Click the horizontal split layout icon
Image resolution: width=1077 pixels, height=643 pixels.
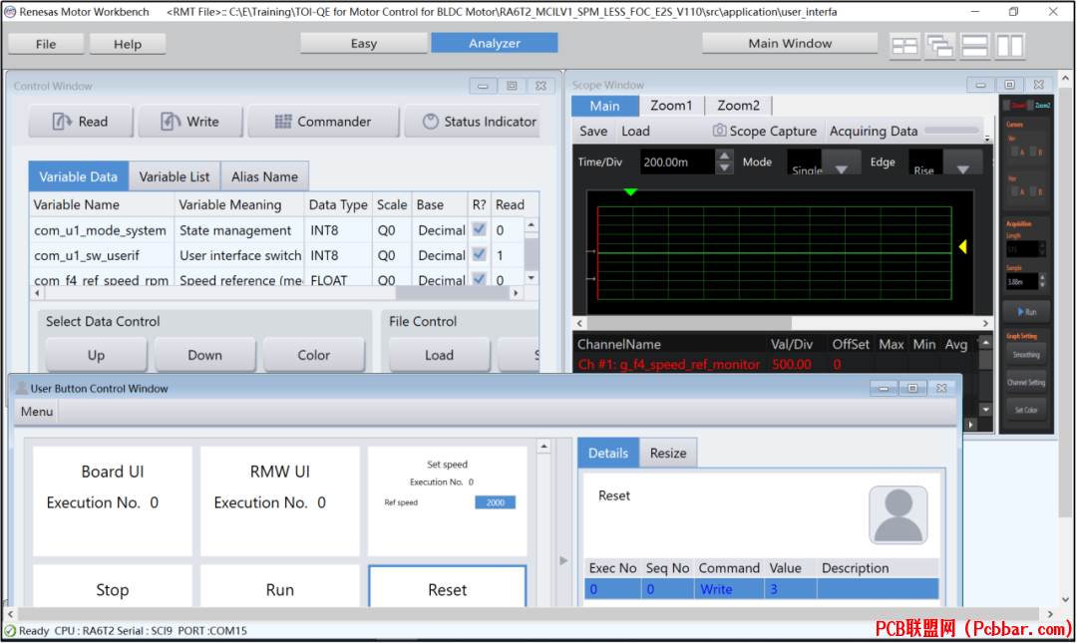[x=974, y=46]
